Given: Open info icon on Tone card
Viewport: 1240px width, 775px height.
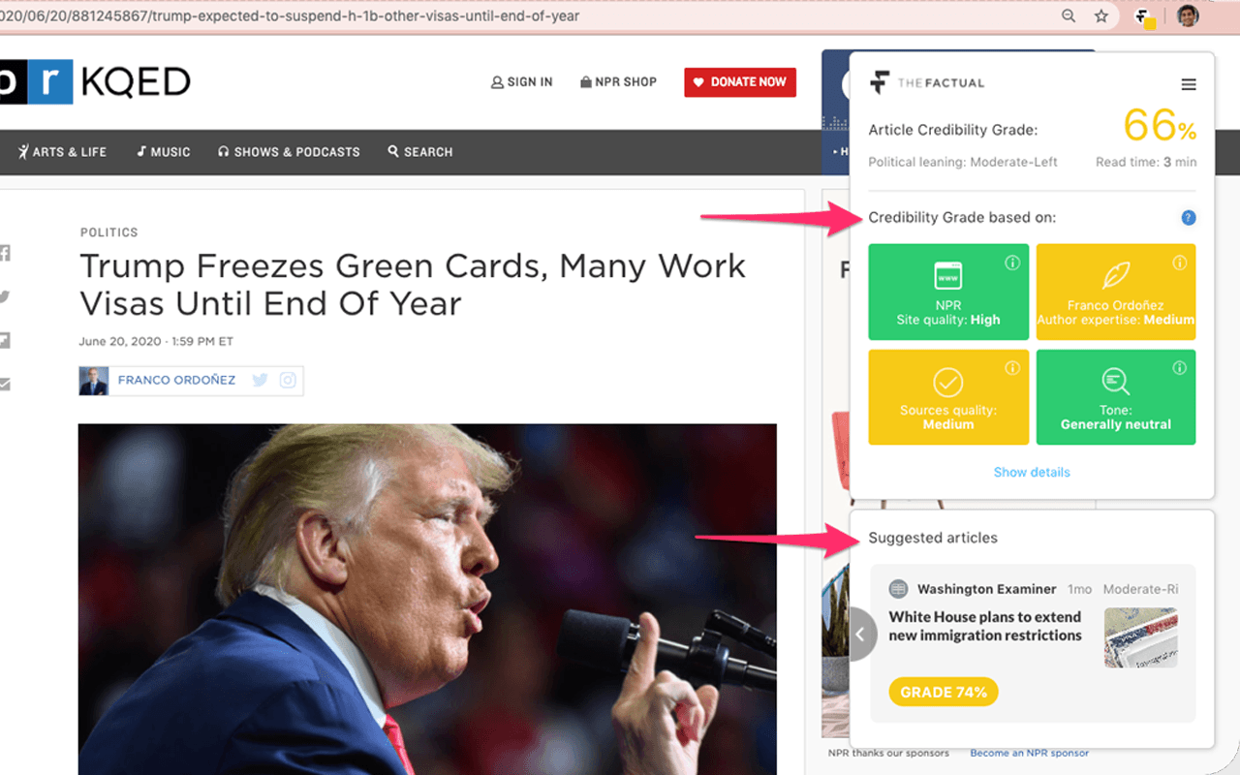Looking at the screenshot, I should (x=1180, y=368).
